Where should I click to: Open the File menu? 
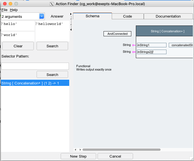(x=4, y=10)
